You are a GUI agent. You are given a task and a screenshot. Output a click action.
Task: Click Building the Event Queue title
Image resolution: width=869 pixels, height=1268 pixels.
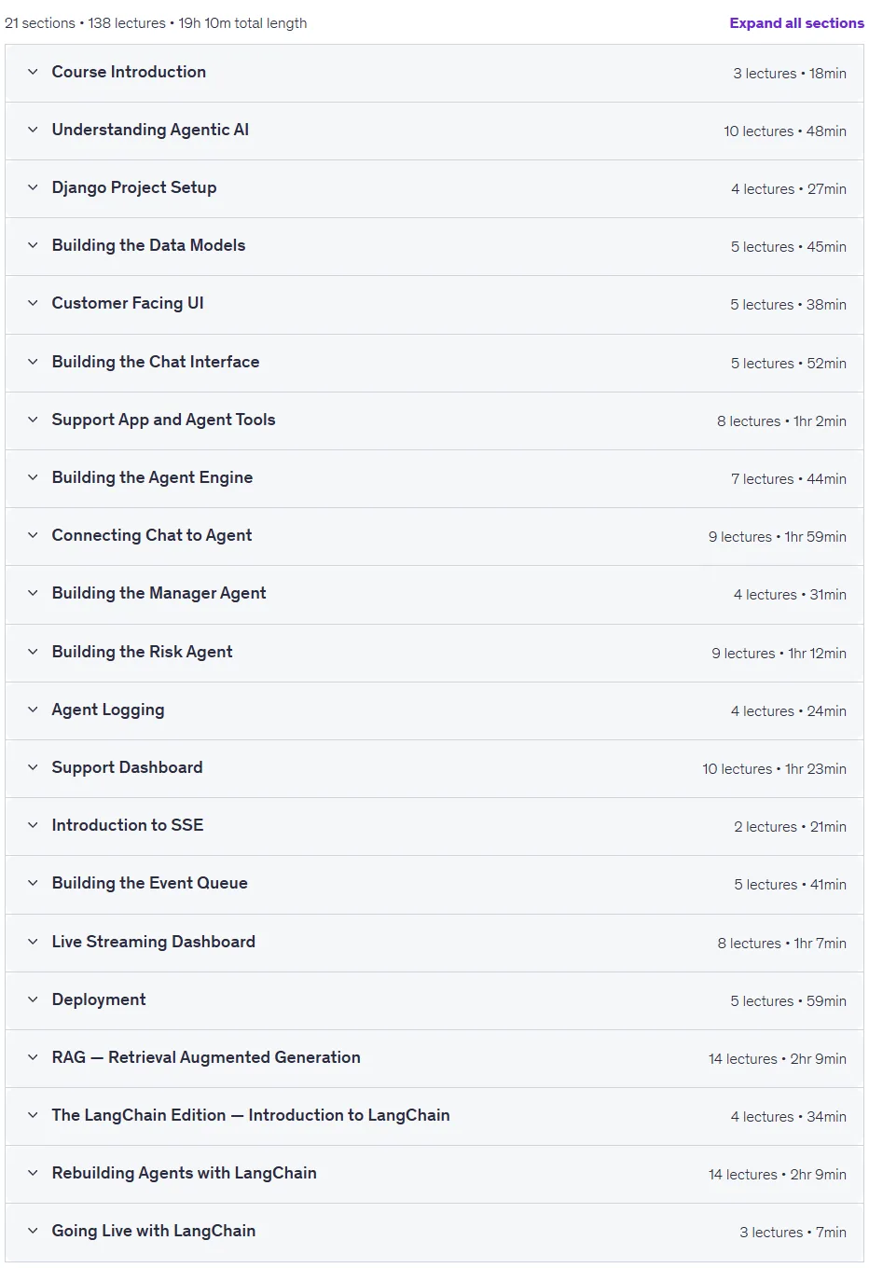149,883
